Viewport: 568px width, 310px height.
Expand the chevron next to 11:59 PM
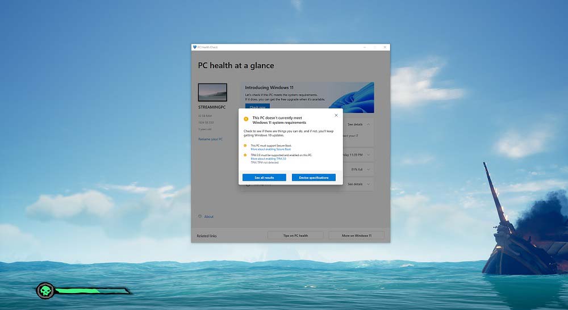pos(369,154)
